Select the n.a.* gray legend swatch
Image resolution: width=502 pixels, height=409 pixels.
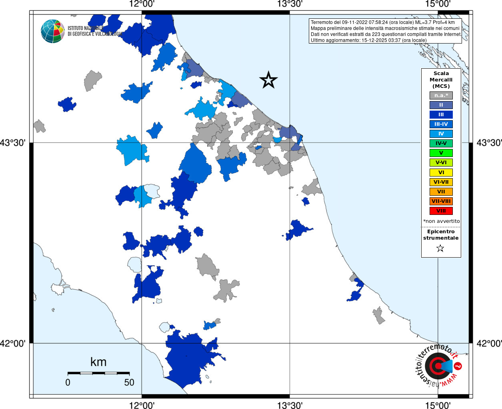click(441, 95)
